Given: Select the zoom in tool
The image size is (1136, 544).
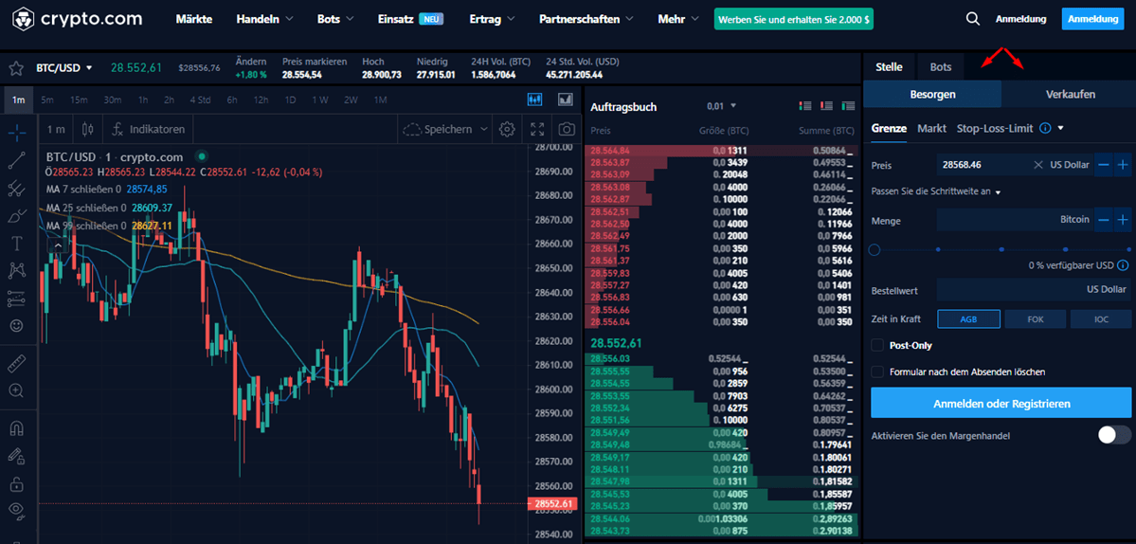Looking at the screenshot, I should (17, 390).
